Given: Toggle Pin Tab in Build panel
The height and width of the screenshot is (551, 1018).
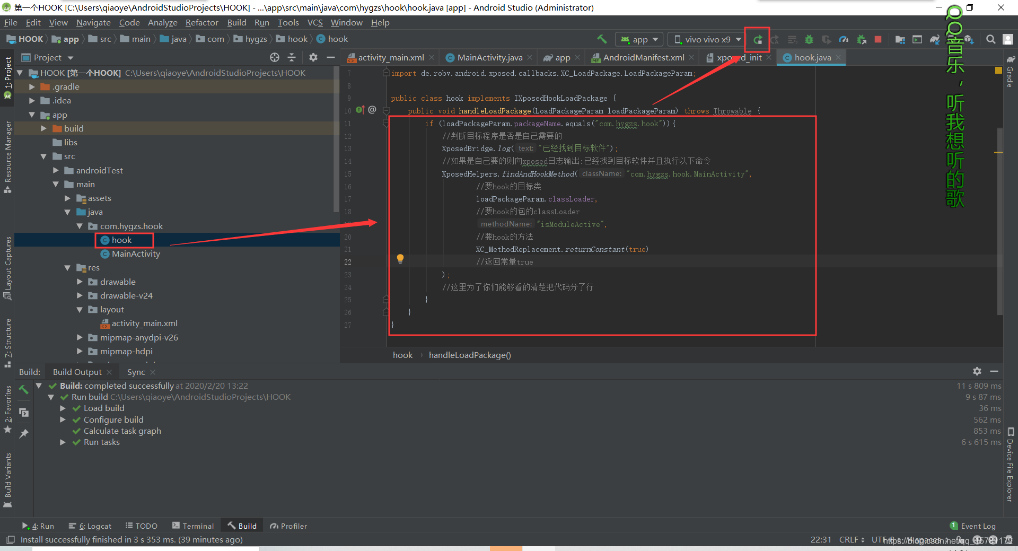Looking at the screenshot, I should [x=23, y=434].
